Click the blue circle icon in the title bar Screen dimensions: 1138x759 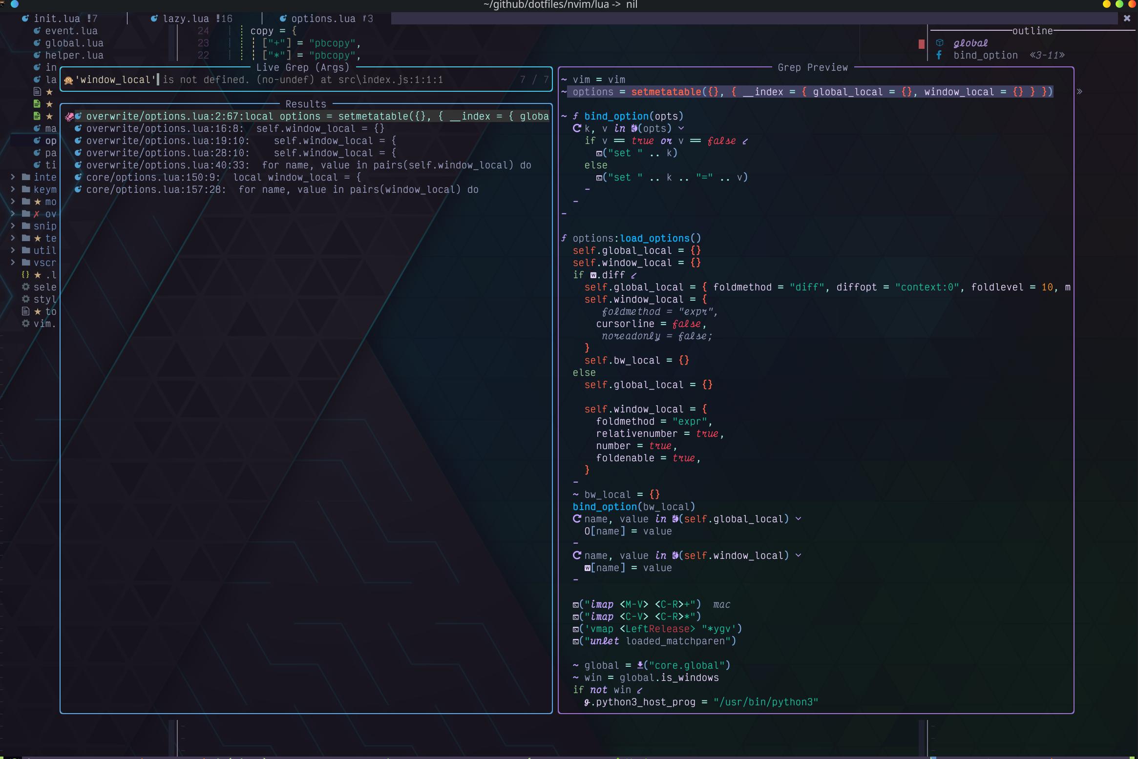(15, 4)
